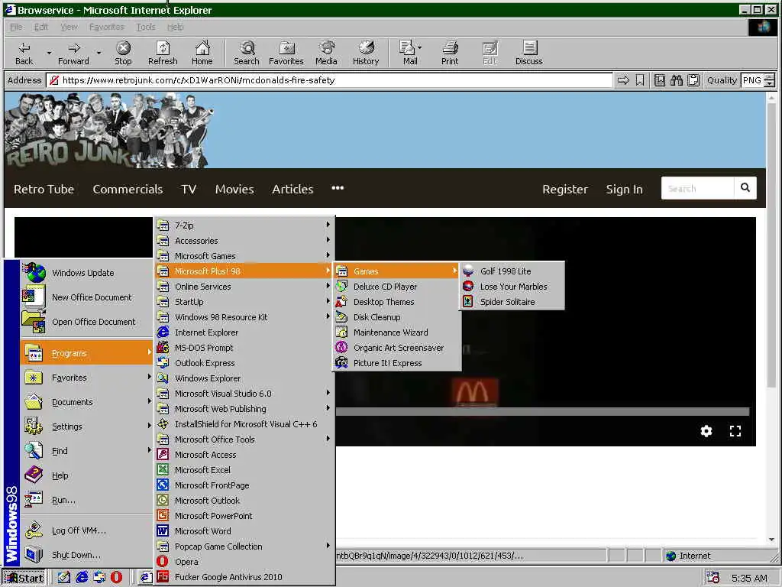This screenshot has width=782, height=587.
Task: Print the page with Print icon
Action: click(x=449, y=53)
